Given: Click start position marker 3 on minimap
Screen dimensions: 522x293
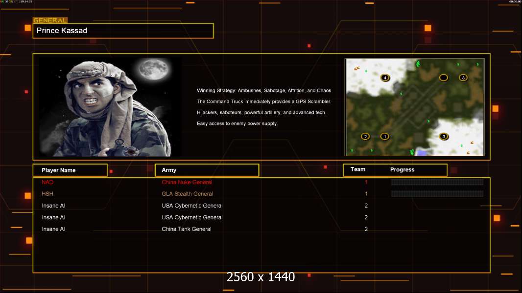Looking at the screenshot, I should coord(444,136).
